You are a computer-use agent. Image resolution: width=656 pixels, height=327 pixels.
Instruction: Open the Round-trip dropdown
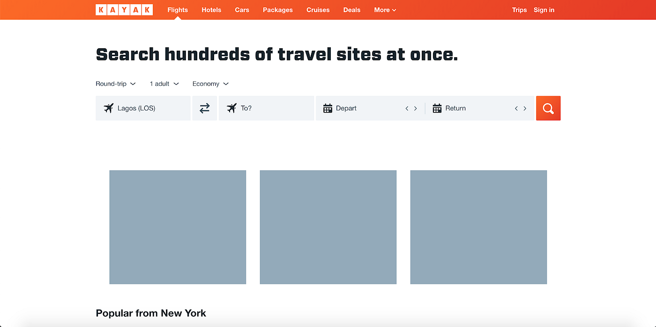115,83
